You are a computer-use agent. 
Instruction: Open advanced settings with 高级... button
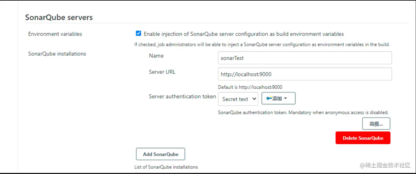point(376,124)
